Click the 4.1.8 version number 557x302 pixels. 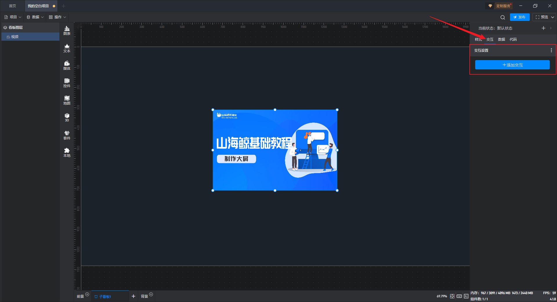pos(553,299)
